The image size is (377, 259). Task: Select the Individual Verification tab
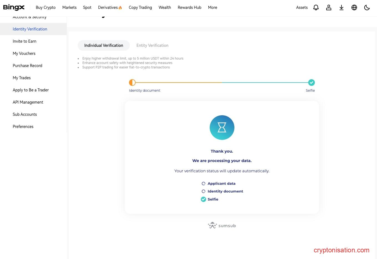pos(103,45)
